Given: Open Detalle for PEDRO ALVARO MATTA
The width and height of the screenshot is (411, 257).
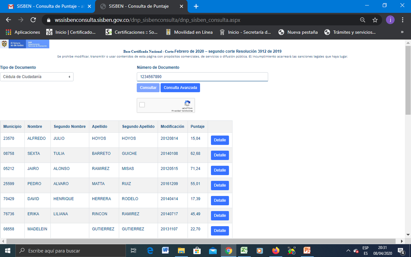Looking at the screenshot, I should pos(220,185).
